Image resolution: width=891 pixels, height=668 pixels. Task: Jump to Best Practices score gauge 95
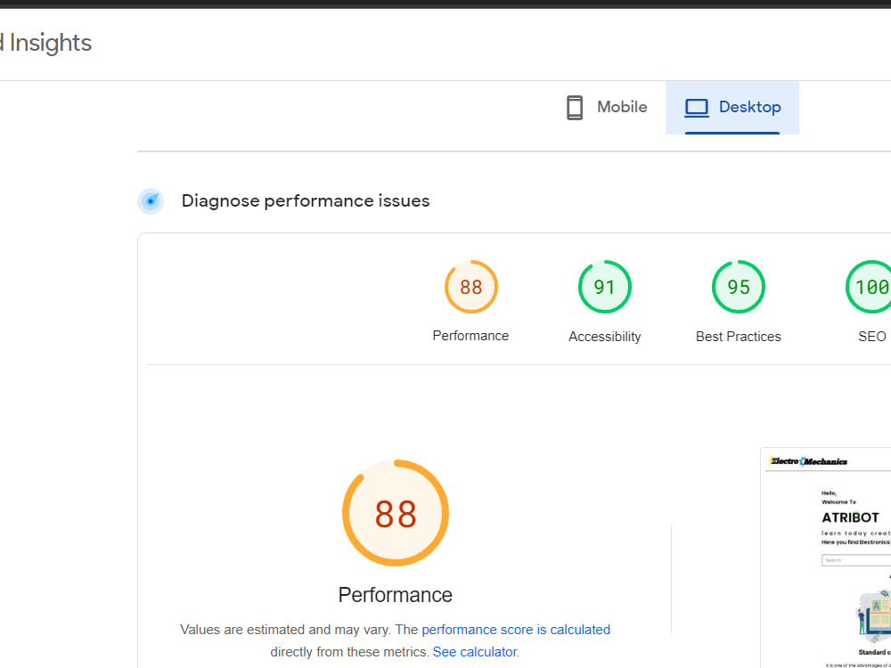coord(738,287)
